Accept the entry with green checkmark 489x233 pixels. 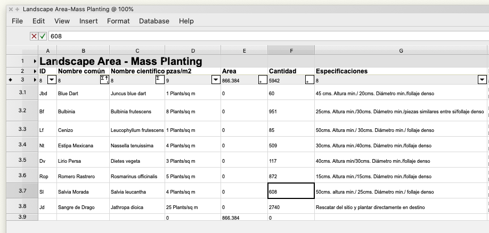point(43,36)
